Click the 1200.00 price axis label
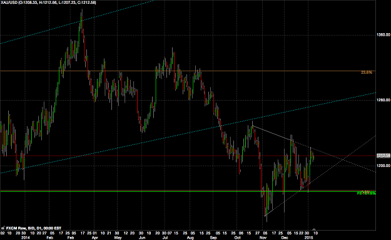The image size is (391, 240). tap(383, 166)
